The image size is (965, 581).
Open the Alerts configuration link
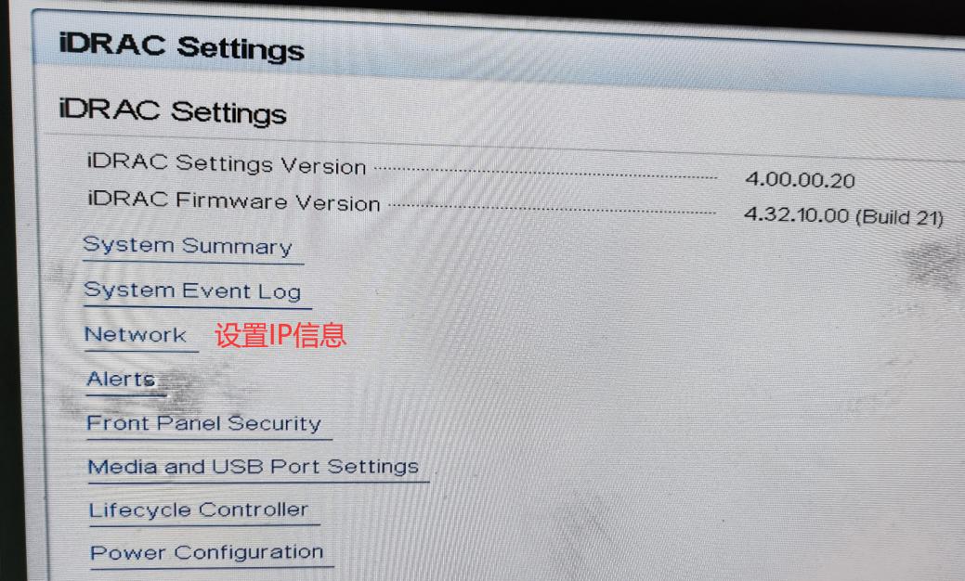click(121, 379)
